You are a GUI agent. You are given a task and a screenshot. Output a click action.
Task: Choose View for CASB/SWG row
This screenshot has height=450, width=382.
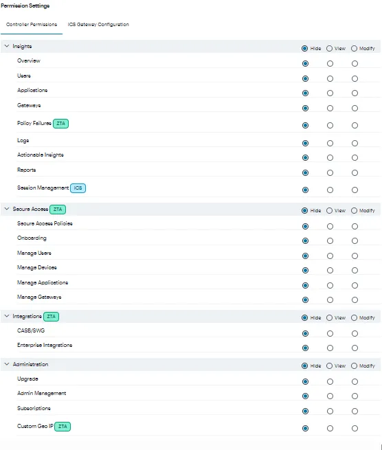(330, 333)
